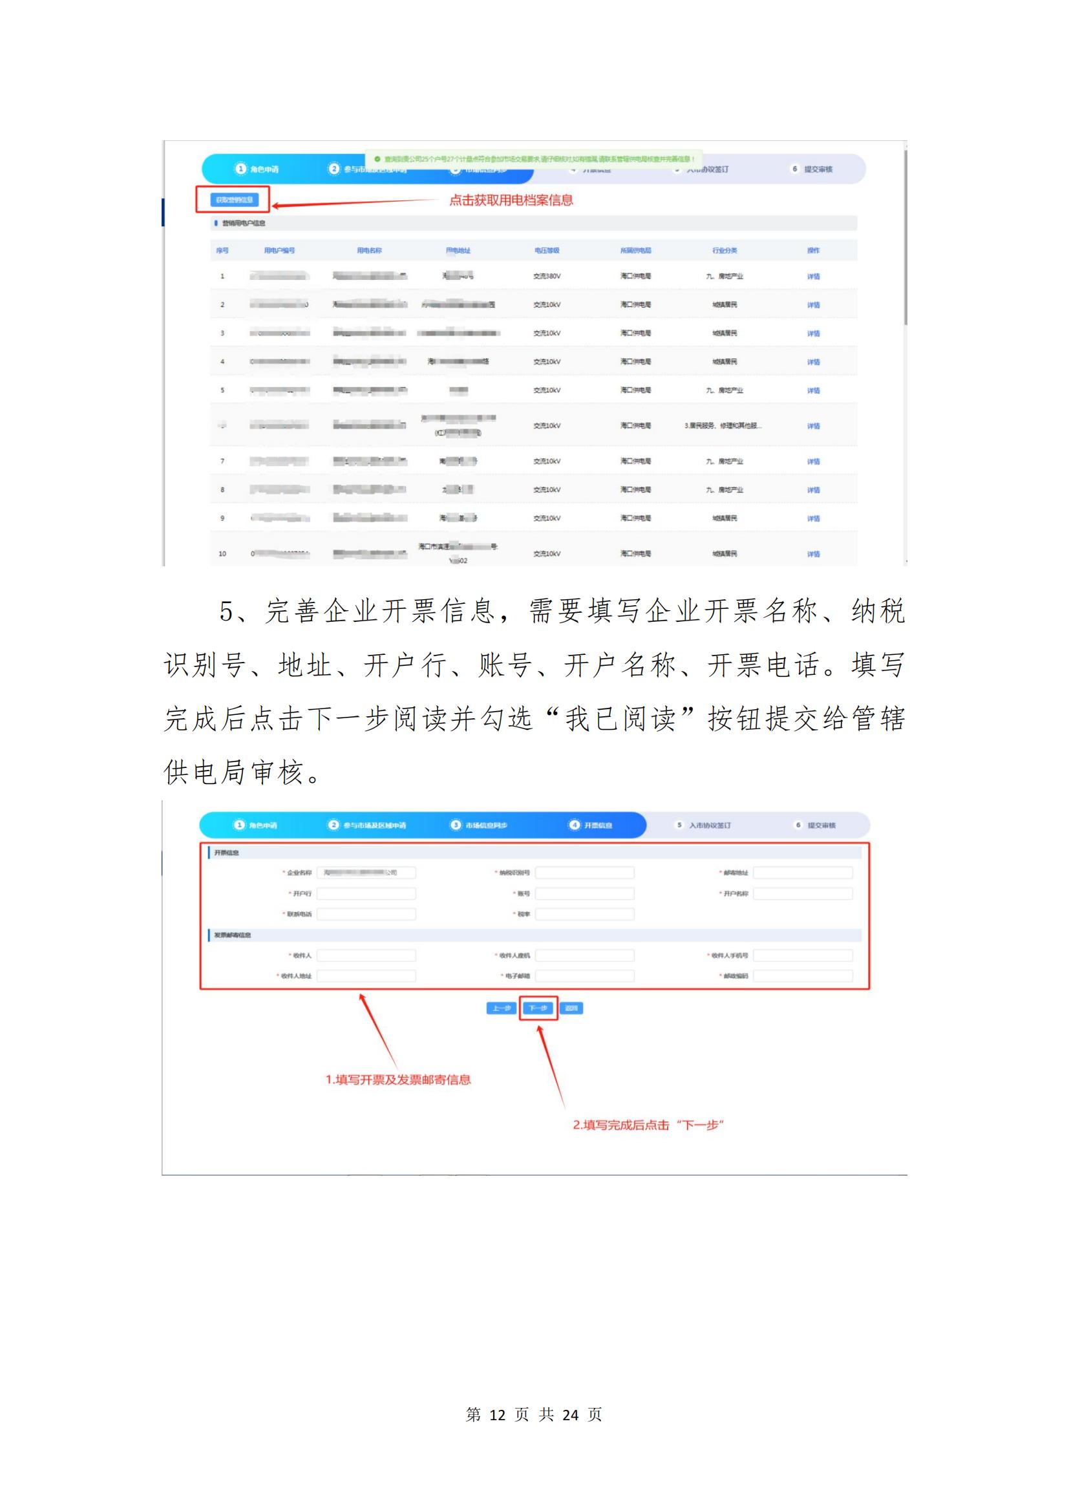Open 详情 link for row 5
Viewport: 1069px width, 1512px height.
[x=814, y=390]
